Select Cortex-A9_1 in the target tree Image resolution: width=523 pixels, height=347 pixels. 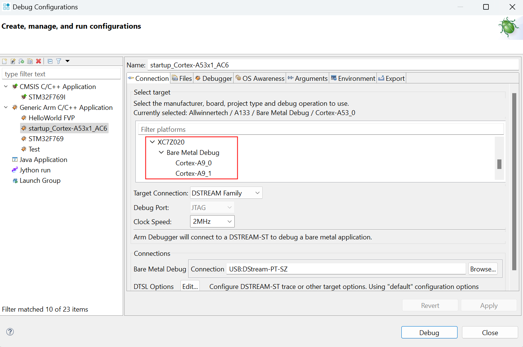tap(193, 173)
